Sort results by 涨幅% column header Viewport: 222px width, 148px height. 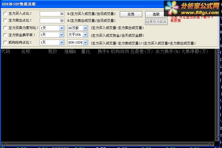point(70,51)
